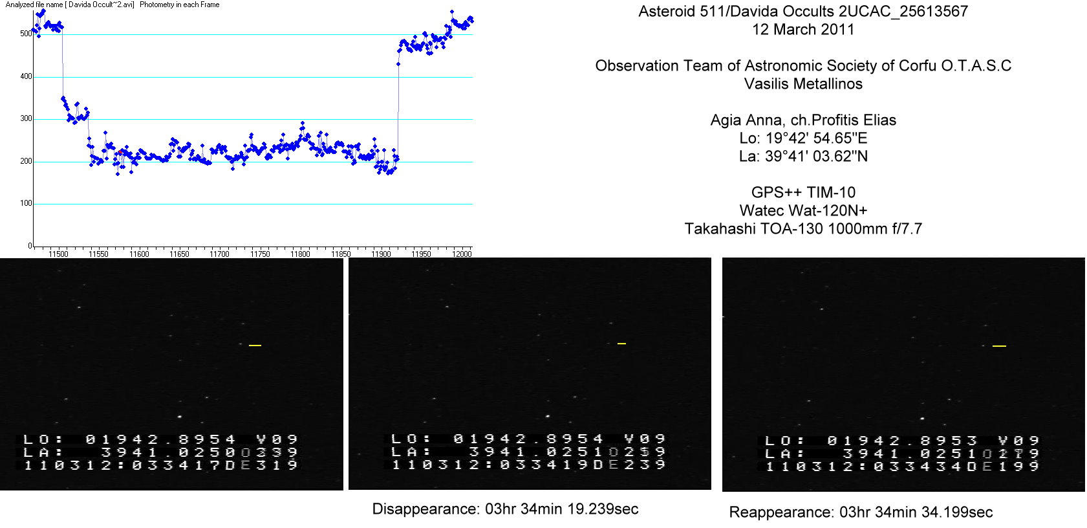Select the location 'Agia Anna, ch.Profitis Elias'
The width and height of the screenshot is (1087, 528).
point(803,120)
